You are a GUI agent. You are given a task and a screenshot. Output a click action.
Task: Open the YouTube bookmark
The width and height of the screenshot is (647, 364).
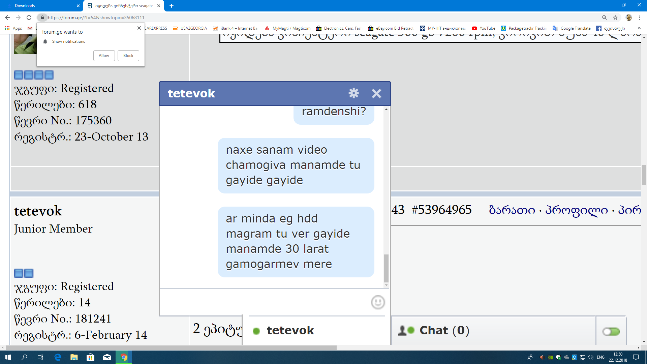coord(484,28)
